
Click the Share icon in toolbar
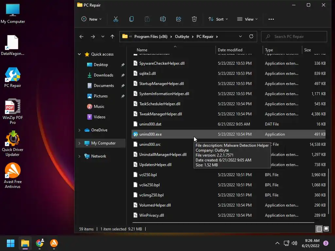click(x=179, y=19)
